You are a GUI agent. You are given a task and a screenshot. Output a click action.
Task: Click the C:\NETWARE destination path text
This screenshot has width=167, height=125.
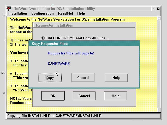[x=59, y=64]
